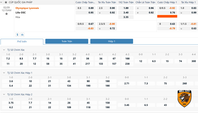Favorite the Cúp Quốc Gia Pháp league star
Screen dimensions: 198x113
(6, 2)
